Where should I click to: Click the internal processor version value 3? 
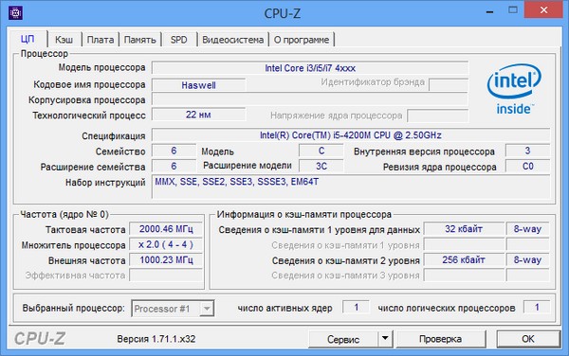coord(527,151)
